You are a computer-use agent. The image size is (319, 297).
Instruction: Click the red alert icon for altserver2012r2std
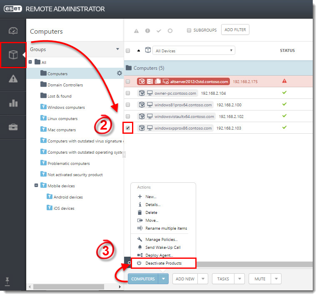284,81
